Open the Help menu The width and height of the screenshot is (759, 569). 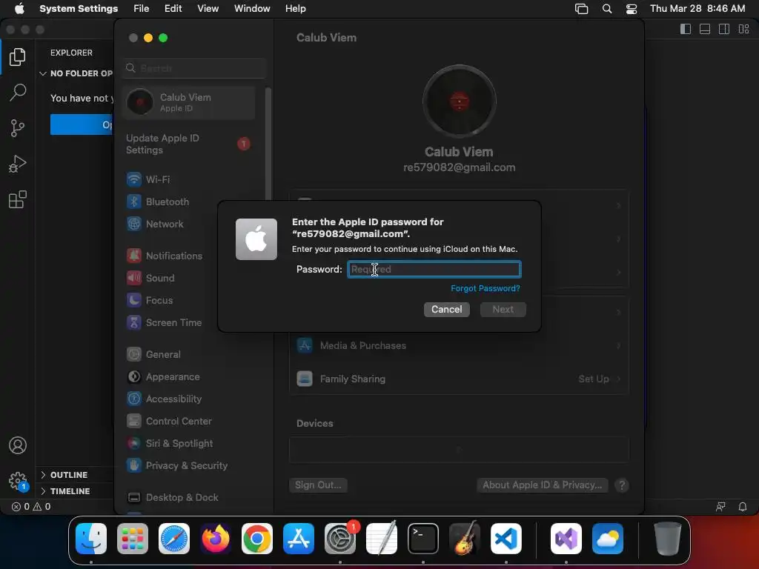(x=295, y=9)
